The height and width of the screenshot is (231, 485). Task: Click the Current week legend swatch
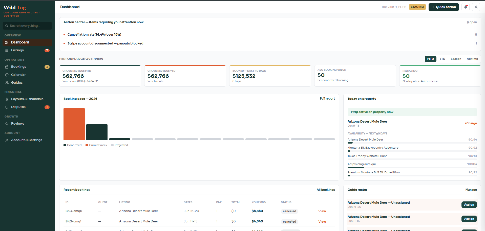coord(87,145)
